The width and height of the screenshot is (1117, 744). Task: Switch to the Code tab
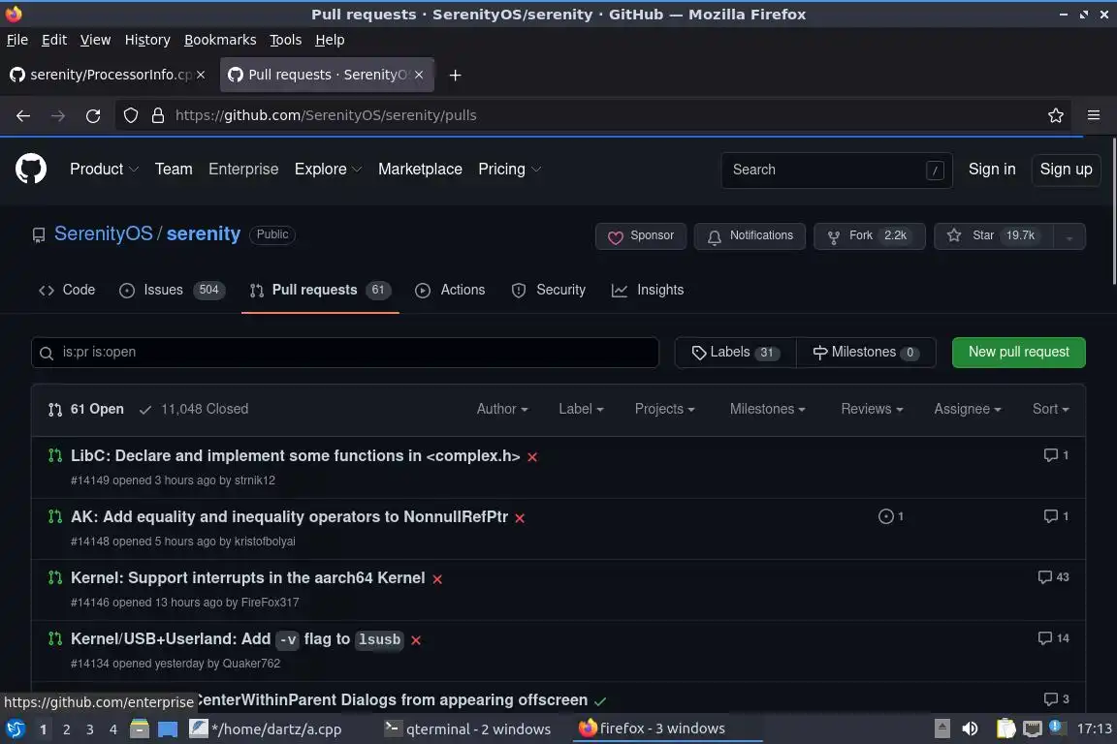coord(67,290)
